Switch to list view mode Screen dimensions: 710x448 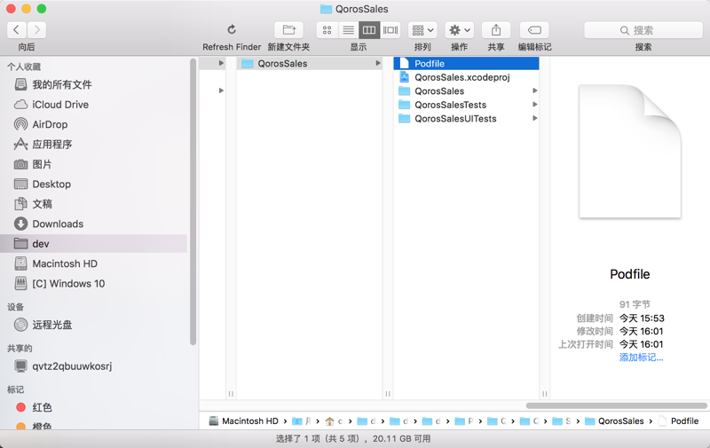348,30
